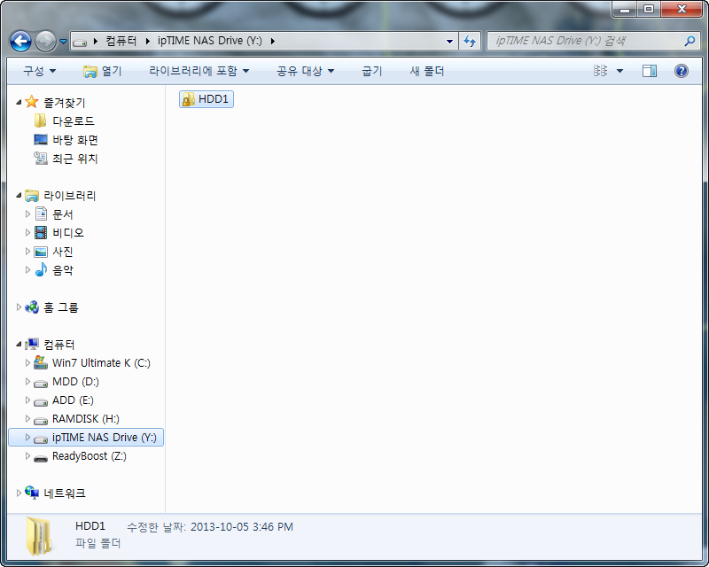Open the 구성 organize menu
The width and height of the screenshot is (709, 567).
[x=40, y=71]
